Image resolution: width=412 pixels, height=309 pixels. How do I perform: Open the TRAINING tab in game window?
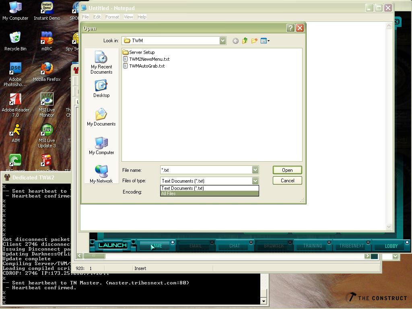(312, 246)
